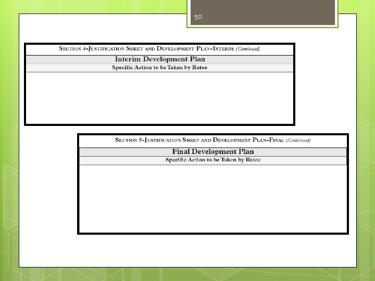Click the blank area of the Final Development Plan box
The width and height of the screenshot is (375, 281).
coord(213,199)
